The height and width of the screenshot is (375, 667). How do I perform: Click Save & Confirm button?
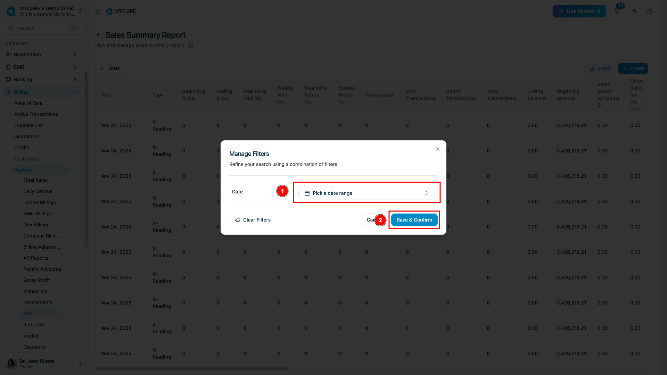pyautogui.click(x=414, y=220)
